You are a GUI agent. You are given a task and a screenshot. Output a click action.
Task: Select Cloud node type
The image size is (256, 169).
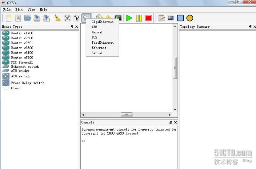pos(16,88)
